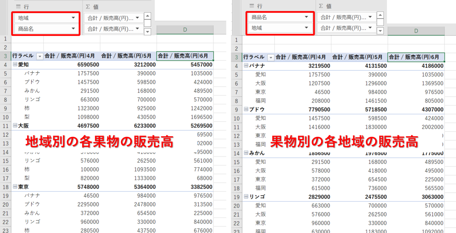Click the 値 list scroll-down arrow, right panel

click(x=380, y=31)
